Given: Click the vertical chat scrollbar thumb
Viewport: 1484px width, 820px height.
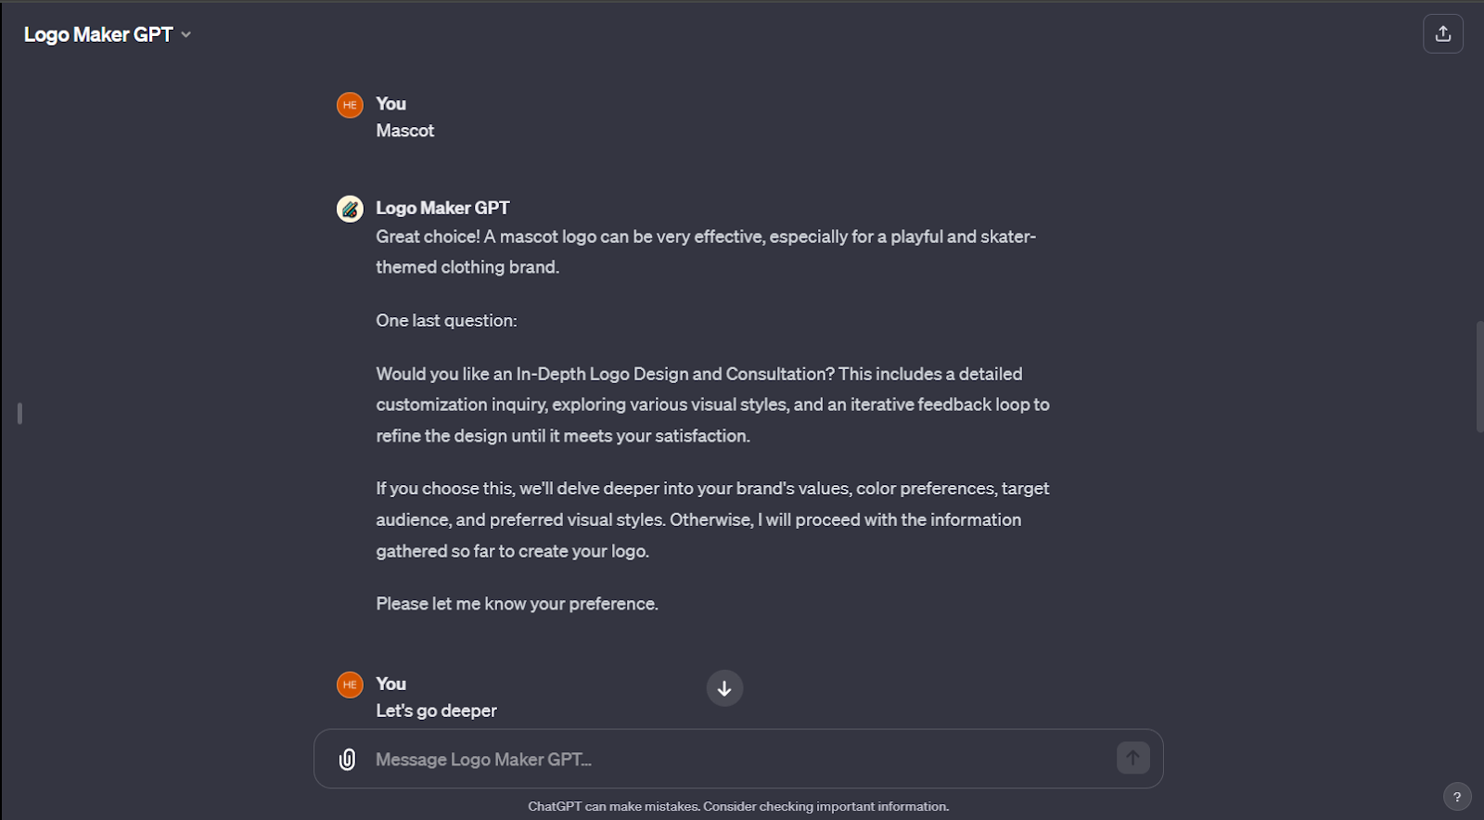Looking at the screenshot, I should pyautogui.click(x=1478, y=376).
